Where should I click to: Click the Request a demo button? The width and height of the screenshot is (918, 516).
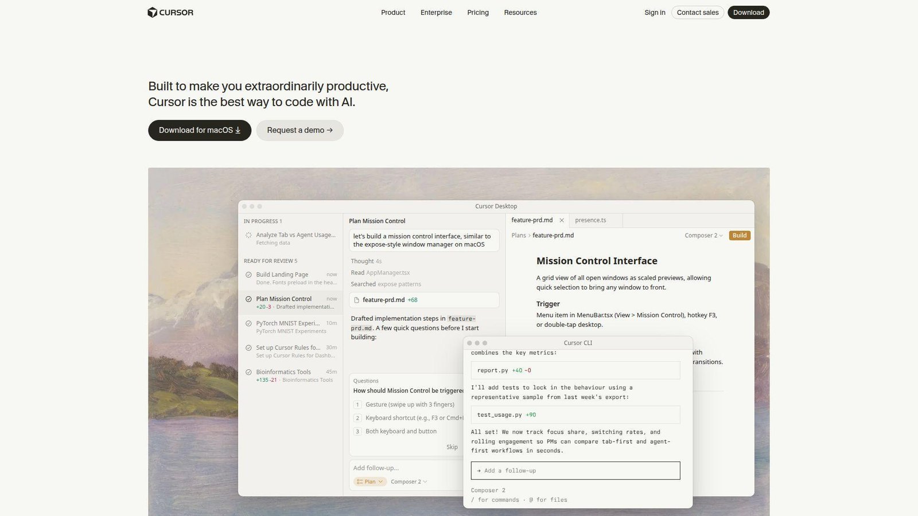click(299, 130)
